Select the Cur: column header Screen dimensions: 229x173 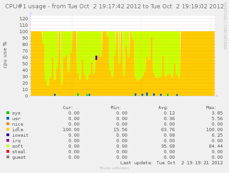68,108
